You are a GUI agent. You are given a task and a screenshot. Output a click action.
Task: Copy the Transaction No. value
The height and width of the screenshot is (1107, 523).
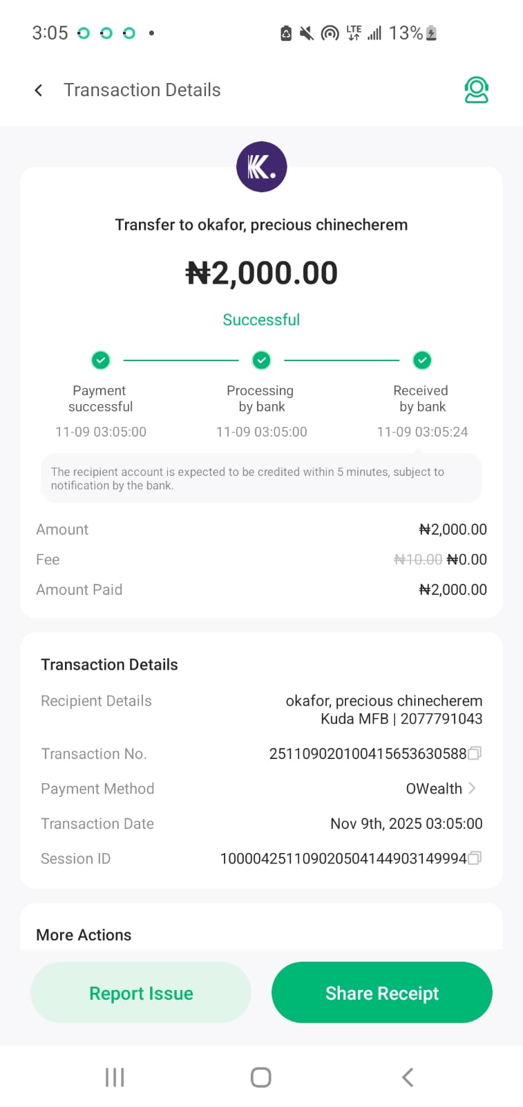pos(475,753)
